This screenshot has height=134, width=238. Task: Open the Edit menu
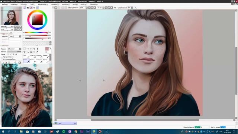pos(14,4)
